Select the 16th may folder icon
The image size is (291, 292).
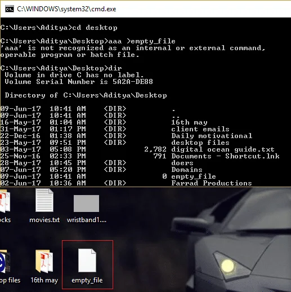pyautogui.click(x=44, y=266)
